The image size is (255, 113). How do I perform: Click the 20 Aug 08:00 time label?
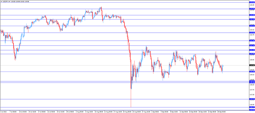(x=127, y=112)
